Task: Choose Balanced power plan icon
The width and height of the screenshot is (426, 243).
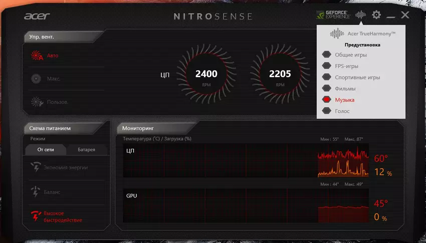Action: pos(36,192)
